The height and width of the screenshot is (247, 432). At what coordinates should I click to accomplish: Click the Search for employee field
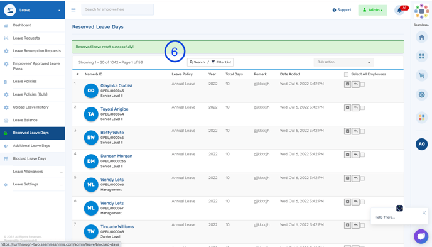pyautogui.click(x=117, y=9)
